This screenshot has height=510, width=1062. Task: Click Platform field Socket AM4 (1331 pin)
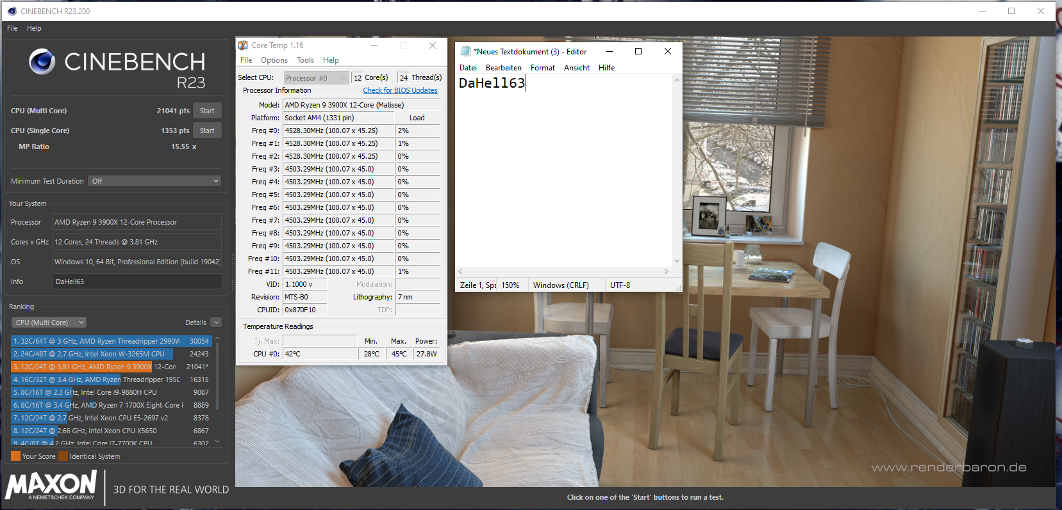click(x=338, y=118)
